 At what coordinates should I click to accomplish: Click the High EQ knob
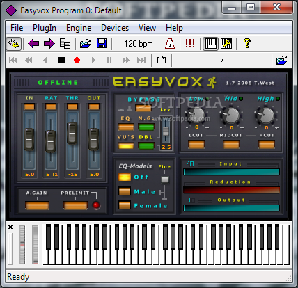click(x=266, y=115)
